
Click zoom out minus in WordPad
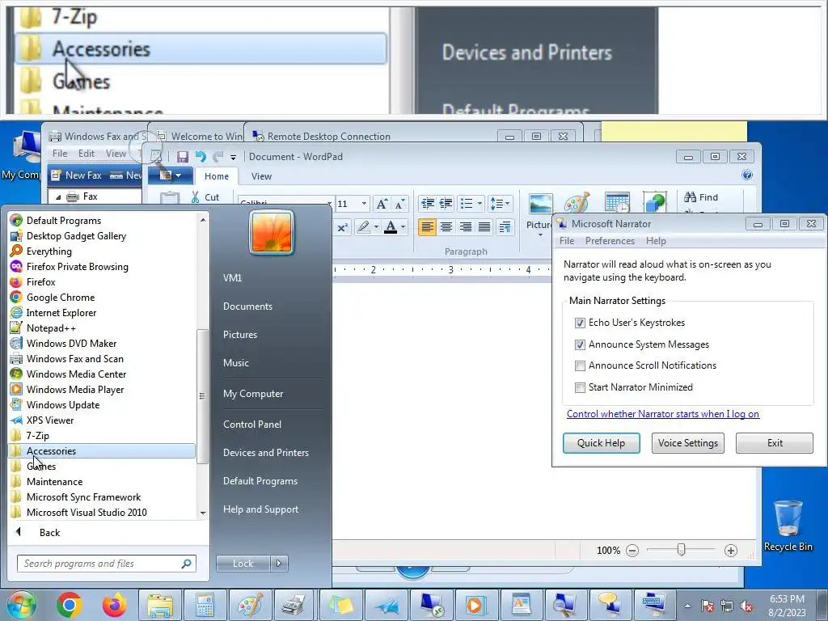pos(632,551)
